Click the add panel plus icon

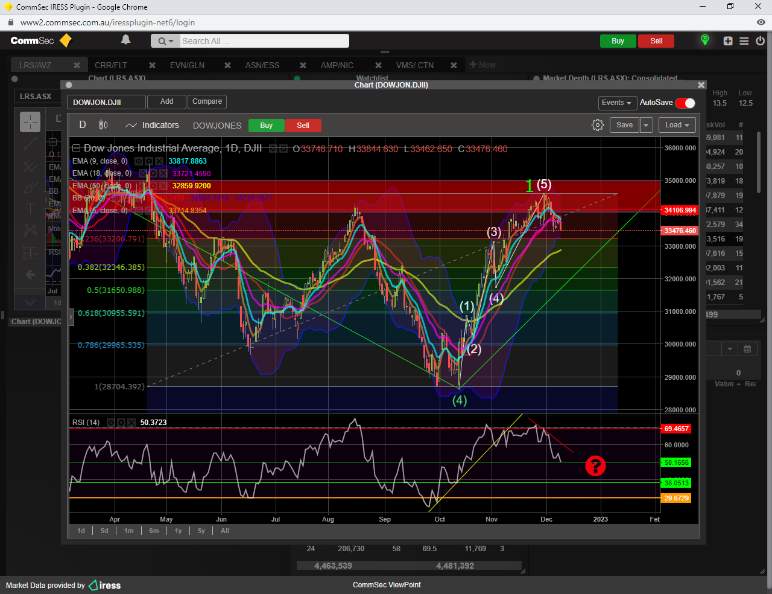[x=728, y=41]
